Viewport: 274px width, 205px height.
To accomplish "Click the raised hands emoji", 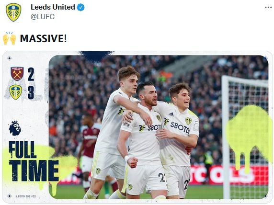I will coord(10,38).
